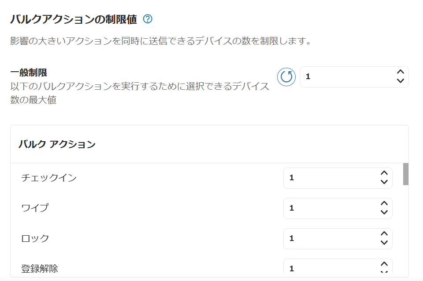Click the bulk action list scrollbar thumb
The width and height of the screenshot is (423, 281).
pos(406,174)
